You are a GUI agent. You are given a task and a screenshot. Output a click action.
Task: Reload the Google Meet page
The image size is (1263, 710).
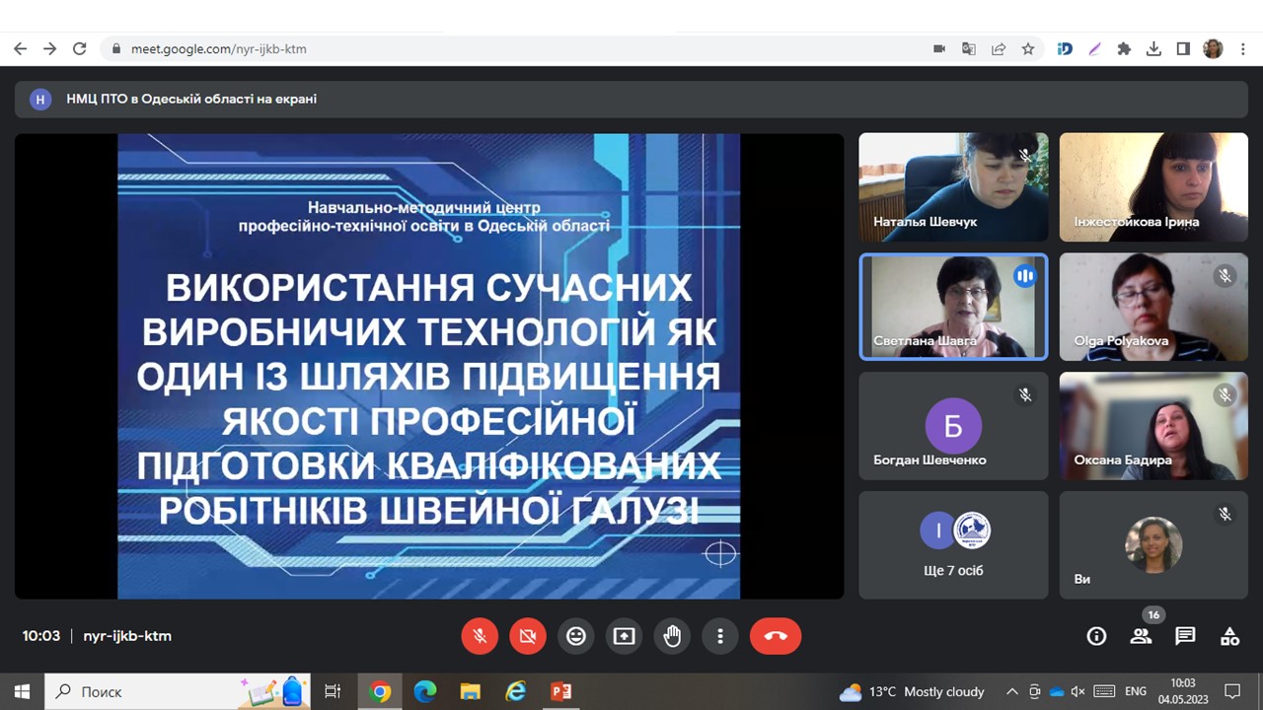click(80, 48)
